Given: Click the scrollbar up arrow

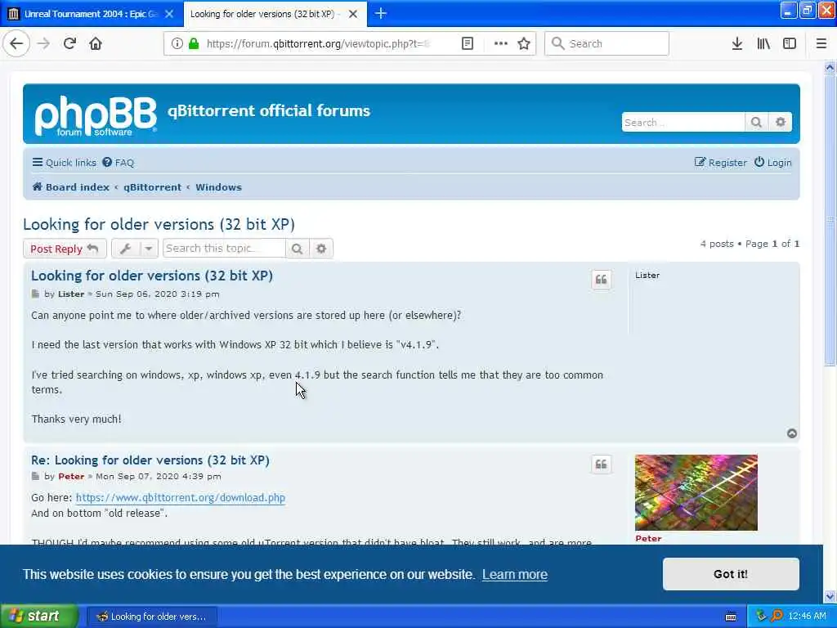Looking at the screenshot, I should tap(830, 67).
